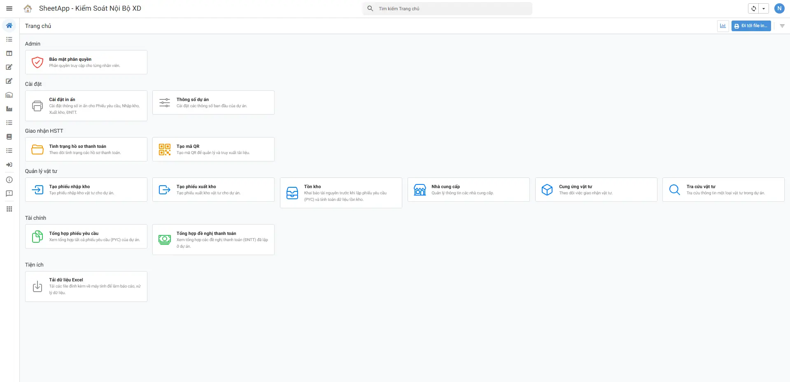Click the magnifier icon of Tra cứu vật tư
This screenshot has width=790, height=382.
(x=675, y=189)
